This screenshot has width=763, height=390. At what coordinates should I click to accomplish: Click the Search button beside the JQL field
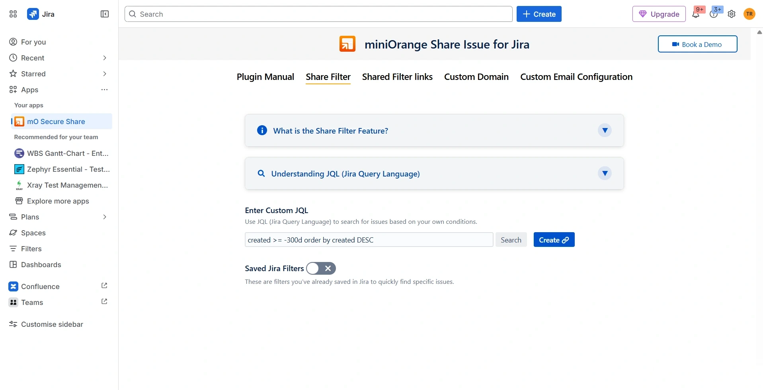point(511,240)
